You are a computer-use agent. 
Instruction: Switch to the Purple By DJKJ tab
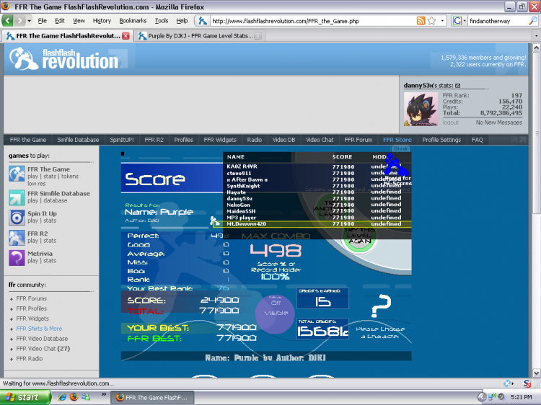[x=199, y=36]
